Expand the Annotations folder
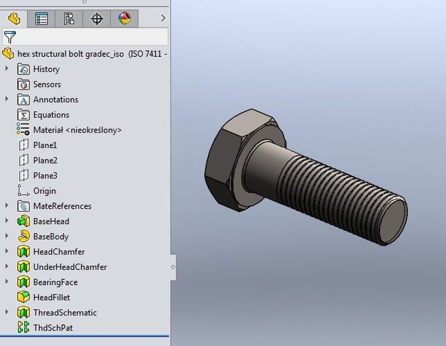Screen dimensions: 446x346 pos(7,99)
